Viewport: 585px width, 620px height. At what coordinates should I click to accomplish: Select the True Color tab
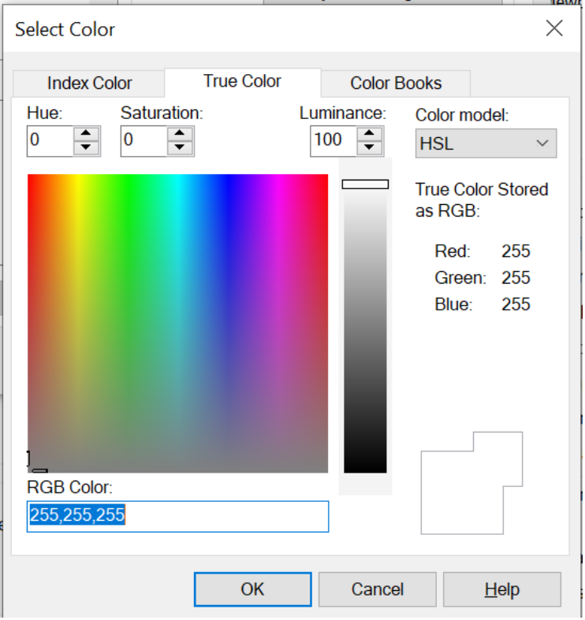(x=242, y=81)
